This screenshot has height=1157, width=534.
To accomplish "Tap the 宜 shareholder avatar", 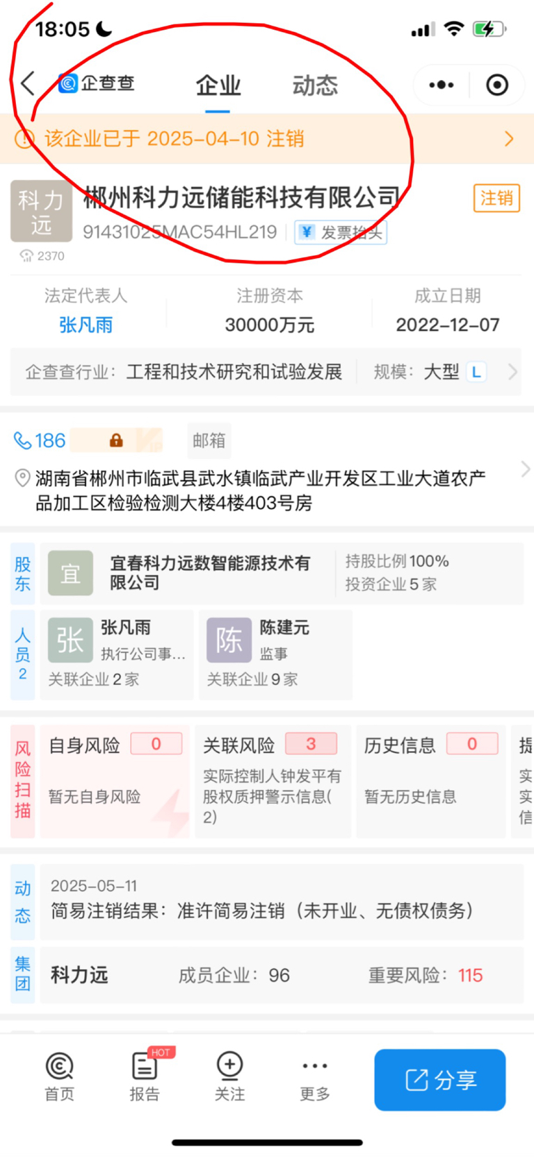I will [70, 573].
